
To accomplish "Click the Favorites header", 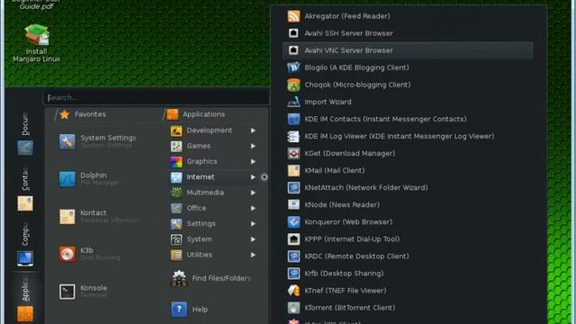I will pos(83,114).
